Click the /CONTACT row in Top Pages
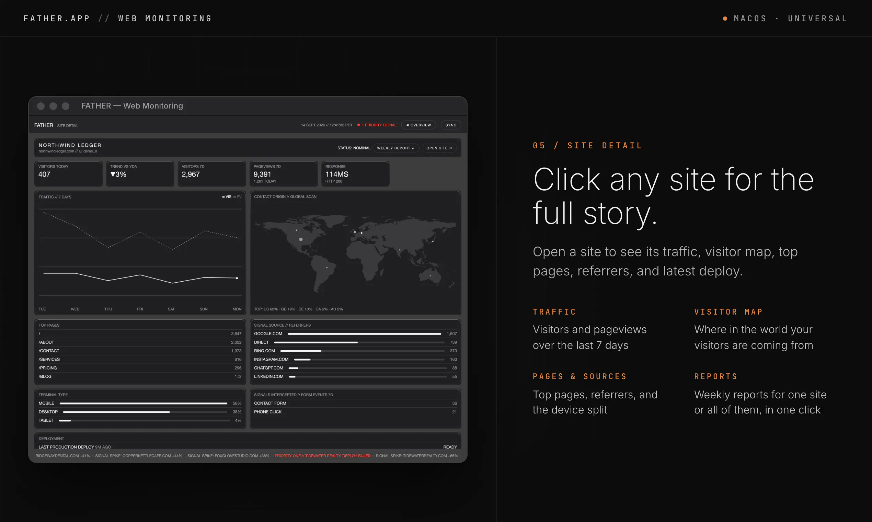The height and width of the screenshot is (522, 872). point(140,351)
